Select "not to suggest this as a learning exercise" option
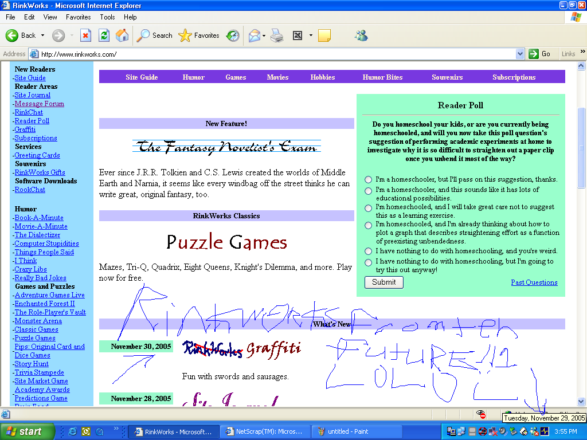This screenshot has width=587, height=440. [369, 208]
